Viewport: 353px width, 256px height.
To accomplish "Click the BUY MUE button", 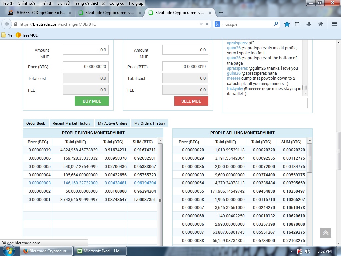I will coord(92,101).
